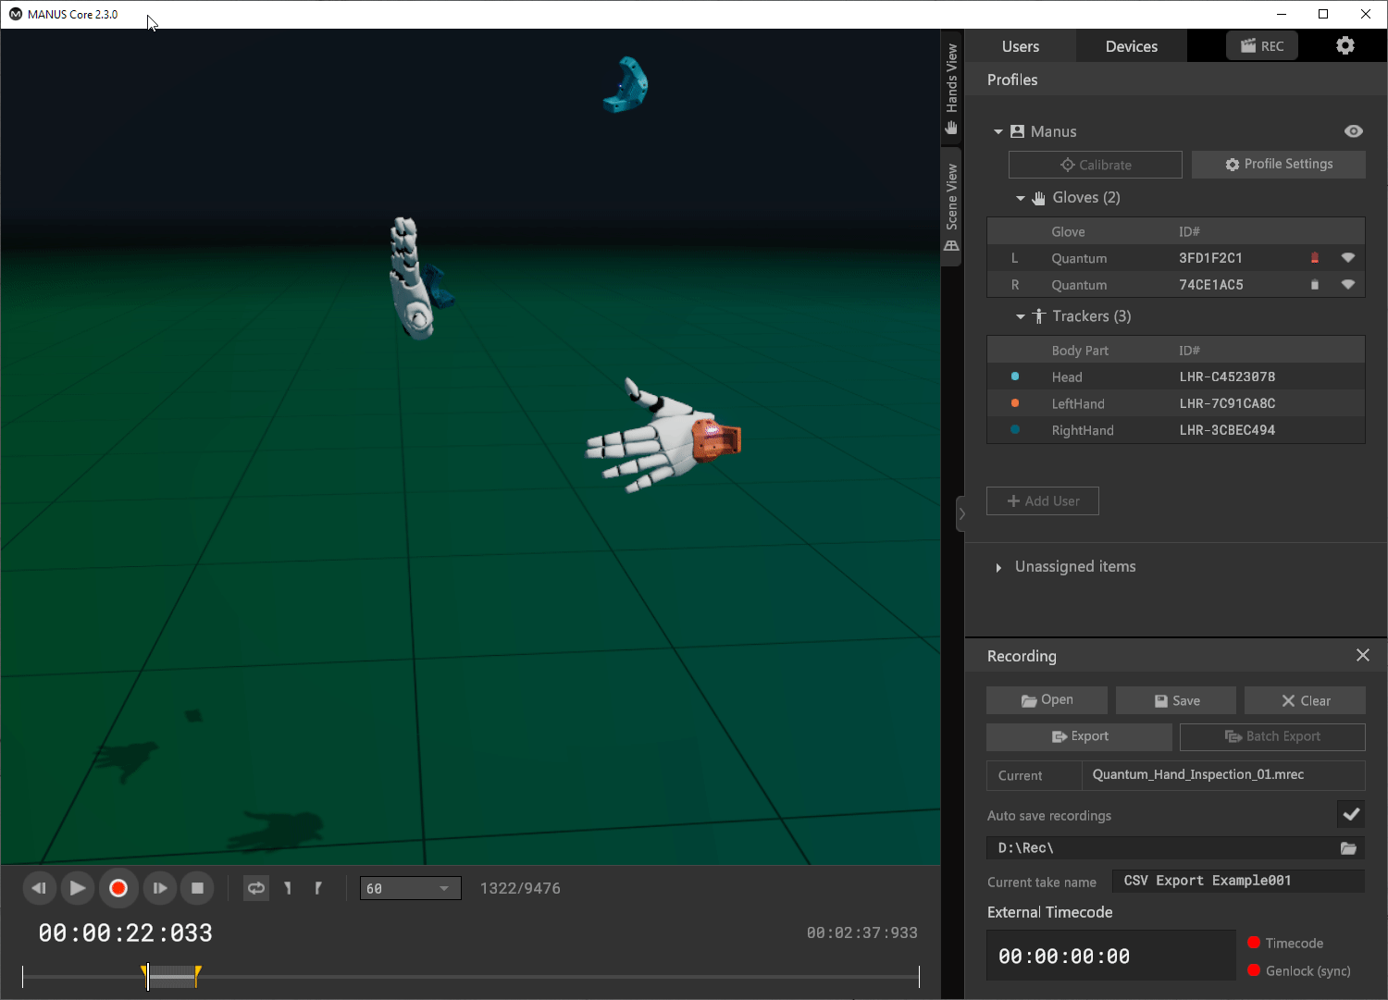1388x1000 pixels.
Task: Uncheck the Auto save recordings checkbox
Action: click(x=1351, y=815)
